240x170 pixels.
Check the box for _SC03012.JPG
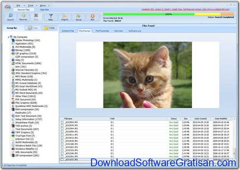click(62, 138)
